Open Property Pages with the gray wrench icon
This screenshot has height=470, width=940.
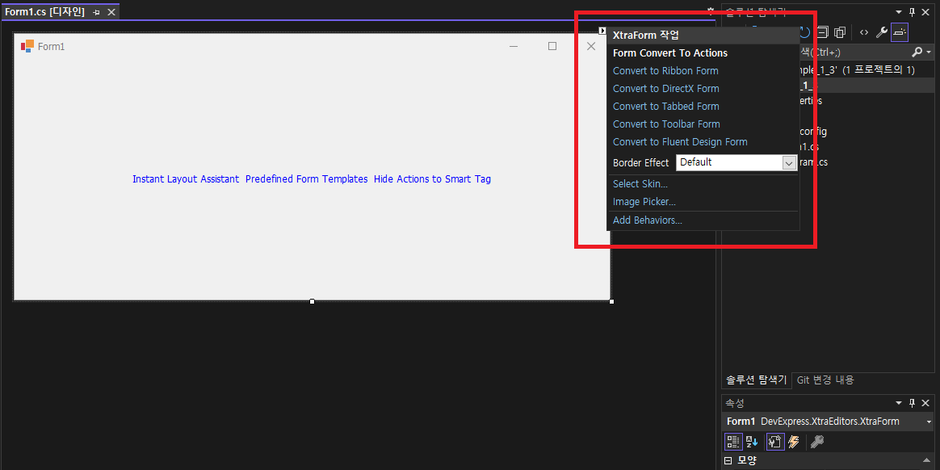click(816, 442)
